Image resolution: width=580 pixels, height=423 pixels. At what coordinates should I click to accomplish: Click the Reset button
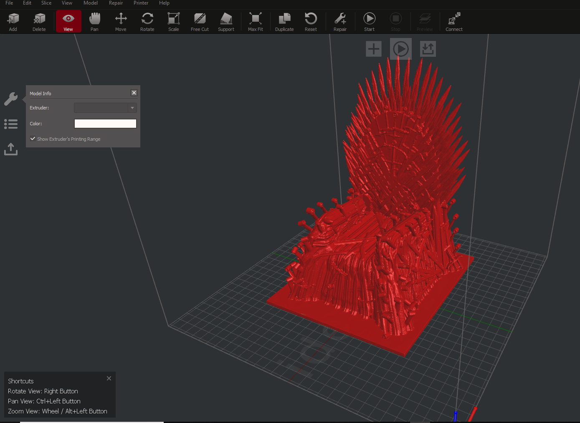pyautogui.click(x=311, y=19)
